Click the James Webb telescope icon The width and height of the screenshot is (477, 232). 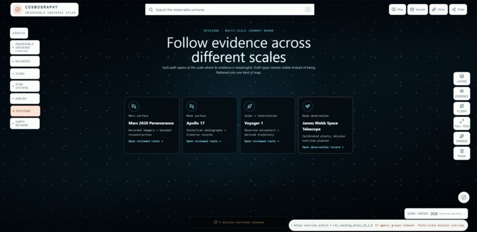(308, 107)
